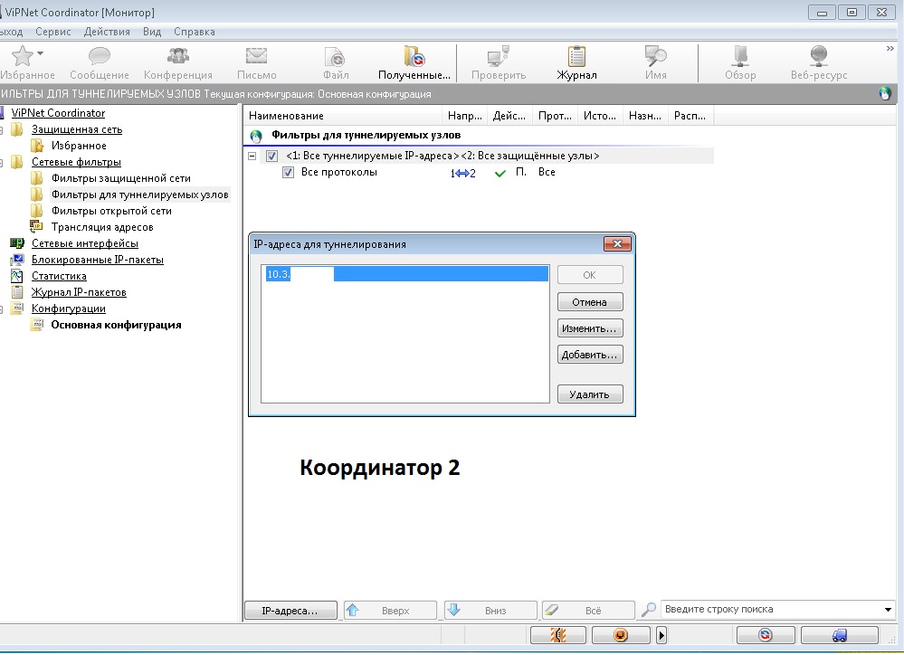Click Добавить... in the dialog
Image resolution: width=904 pixels, height=655 pixels.
click(x=590, y=355)
